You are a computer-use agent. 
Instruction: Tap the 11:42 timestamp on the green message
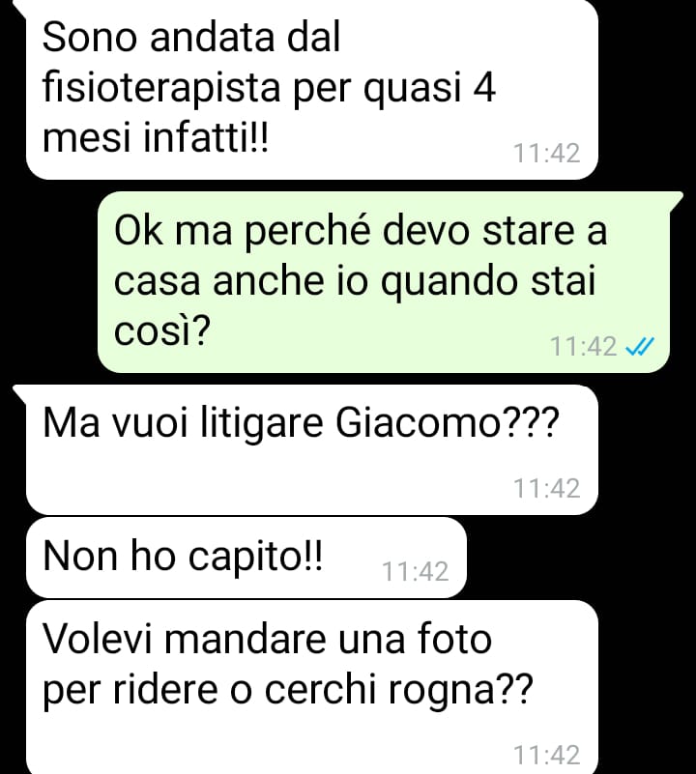tap(583, 346)
